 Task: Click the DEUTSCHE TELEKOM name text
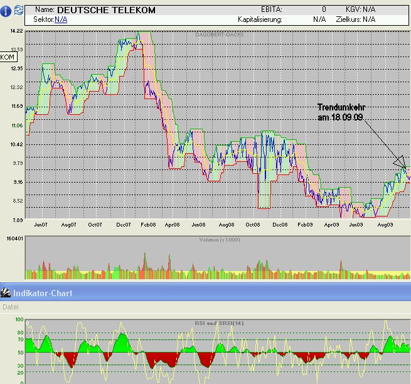(x=106, y=10)
